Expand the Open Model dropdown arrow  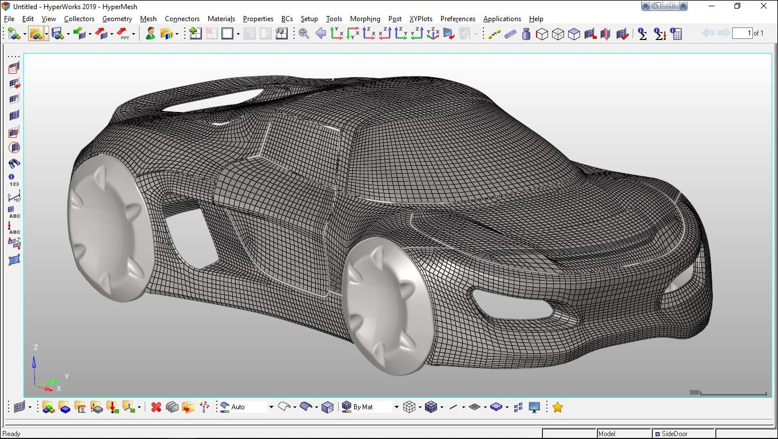tap(46, 34)
